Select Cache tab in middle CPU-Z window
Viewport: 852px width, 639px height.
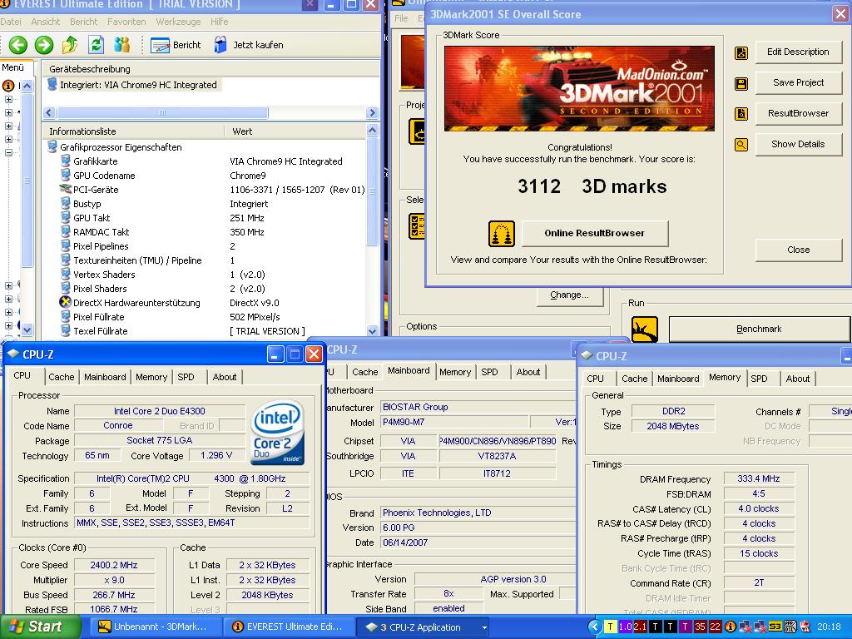(364, 372)
